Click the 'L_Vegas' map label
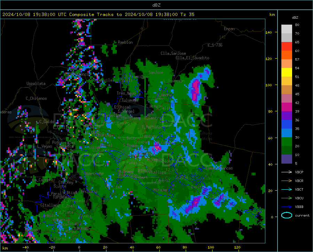Image resolution: width=313 pixels, height=252 pixels. (x=45, y=146)
